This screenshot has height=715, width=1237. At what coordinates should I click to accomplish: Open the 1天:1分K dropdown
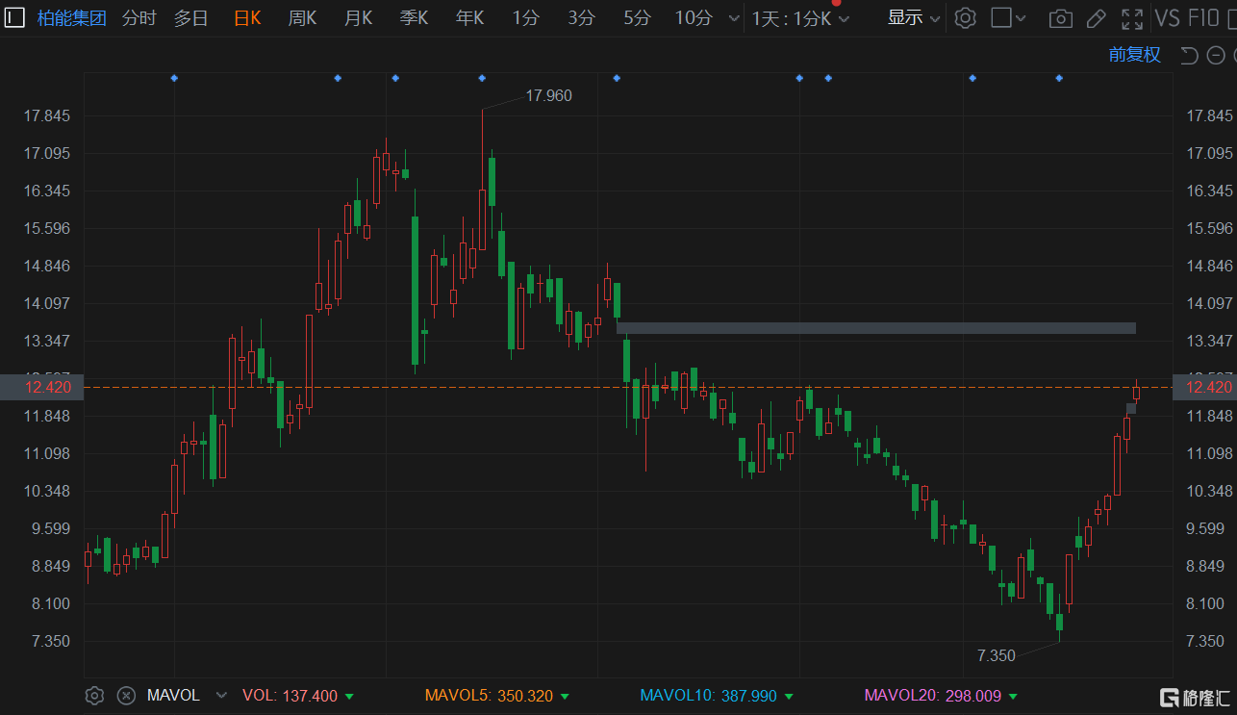coord(801,18)
